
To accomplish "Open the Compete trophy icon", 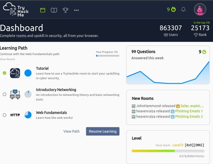I will [65, 10].
